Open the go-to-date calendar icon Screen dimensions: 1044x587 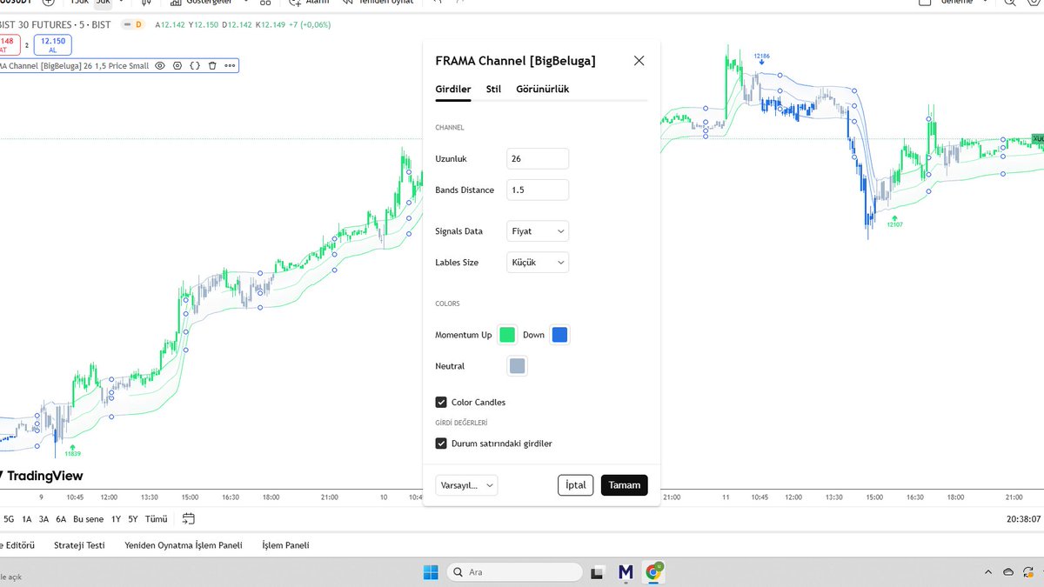pyautogui.click(x=189, y=519)
